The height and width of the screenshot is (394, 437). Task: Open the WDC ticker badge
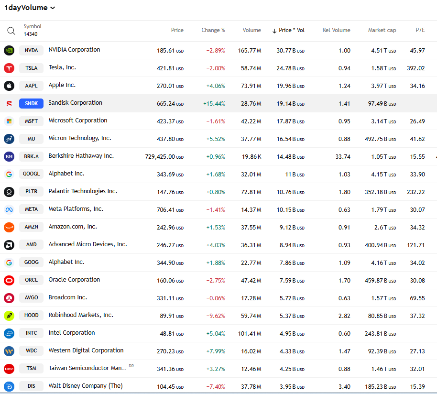[x=31, y=350]
